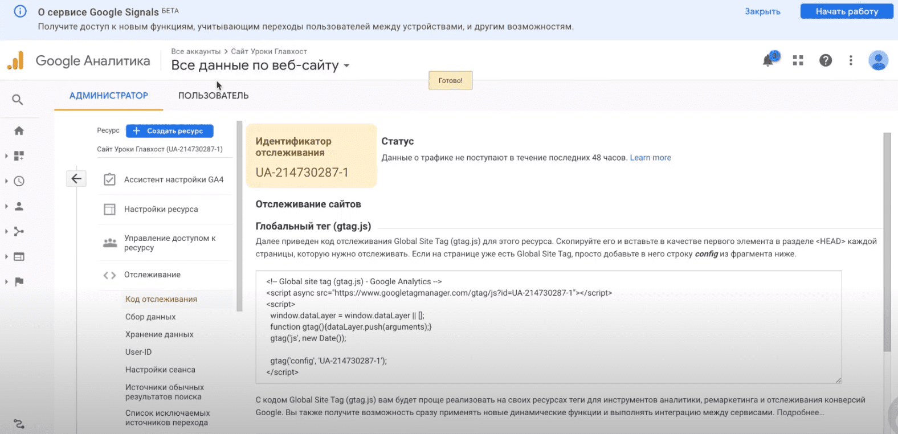898x434 pixels.
Task: Click the help question mark icon
Action: click(825, 60)
